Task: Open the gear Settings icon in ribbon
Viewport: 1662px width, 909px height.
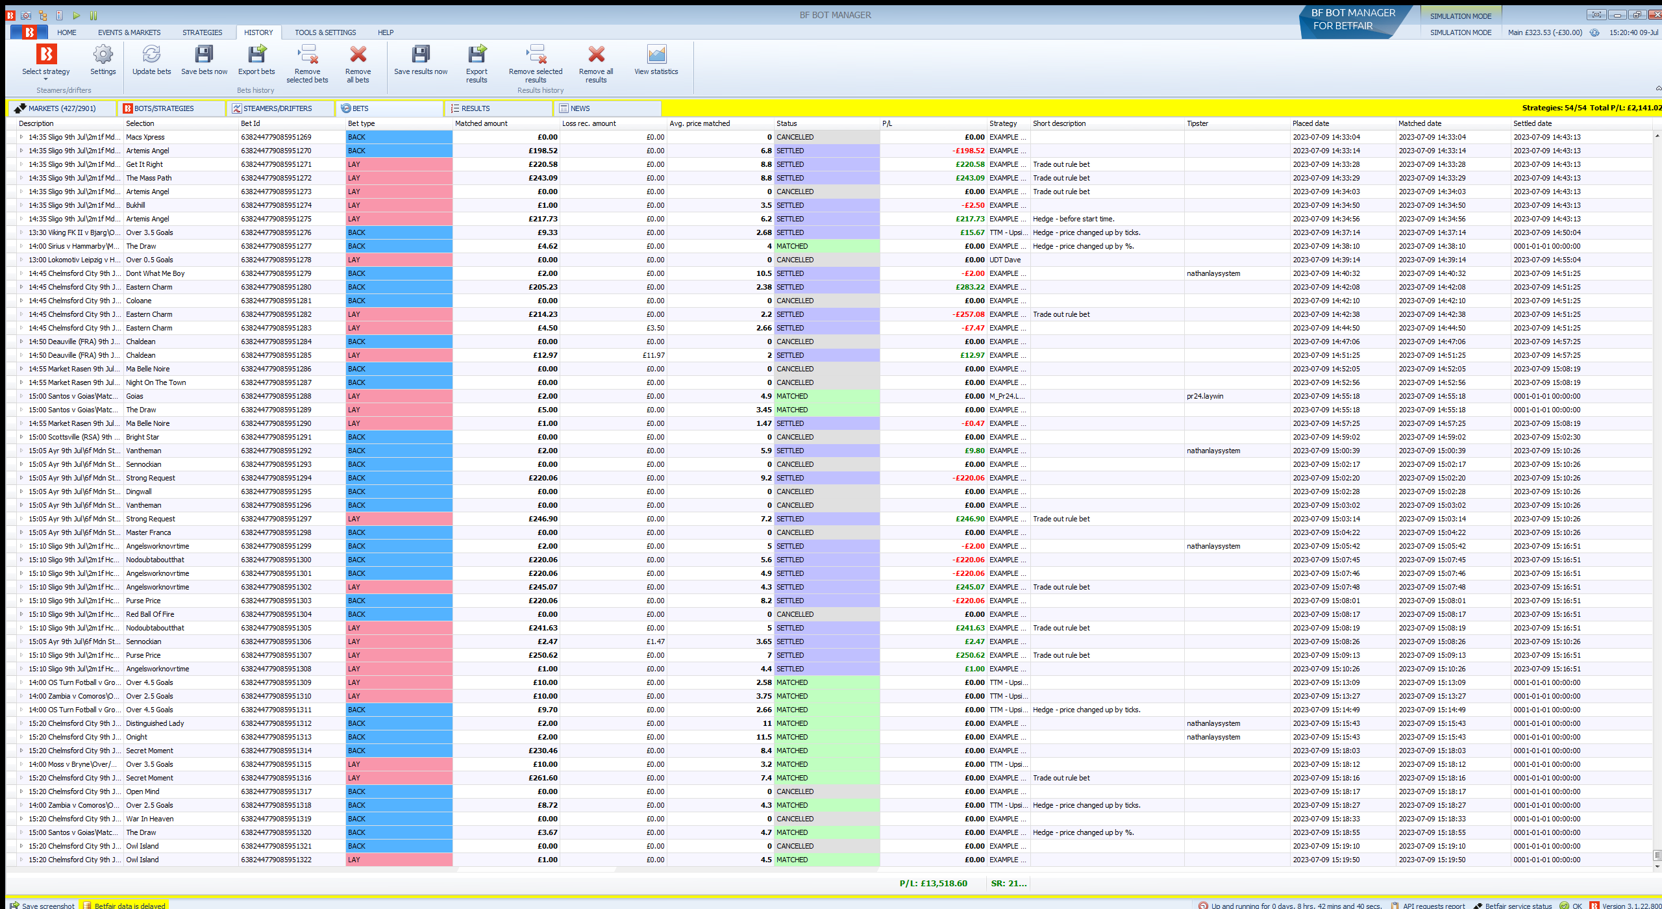Action: click(x=103, y=54)
